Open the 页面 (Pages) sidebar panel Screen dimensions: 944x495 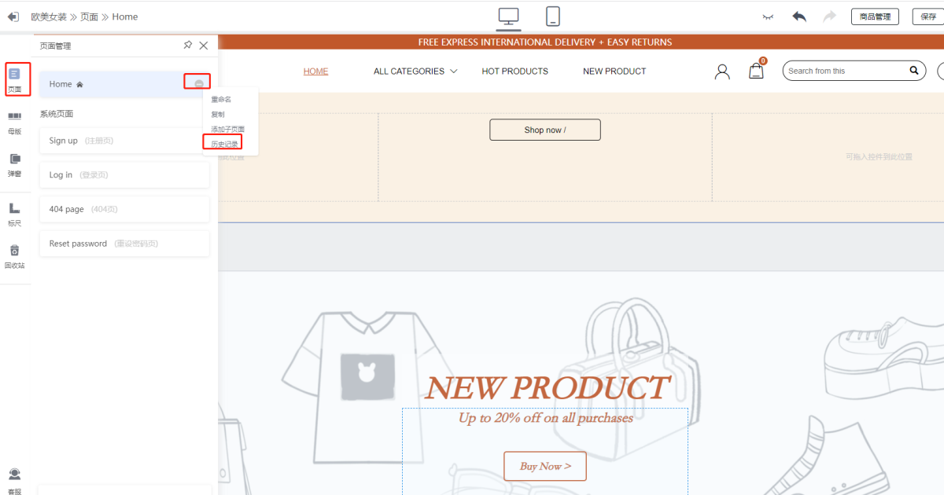(14, 79)
